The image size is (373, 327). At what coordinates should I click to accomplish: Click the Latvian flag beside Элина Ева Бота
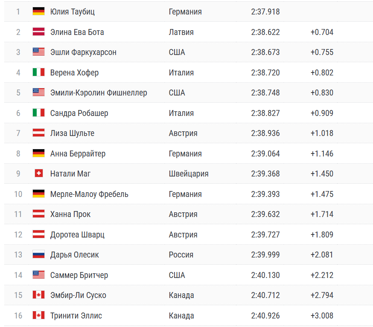point(38,32)
